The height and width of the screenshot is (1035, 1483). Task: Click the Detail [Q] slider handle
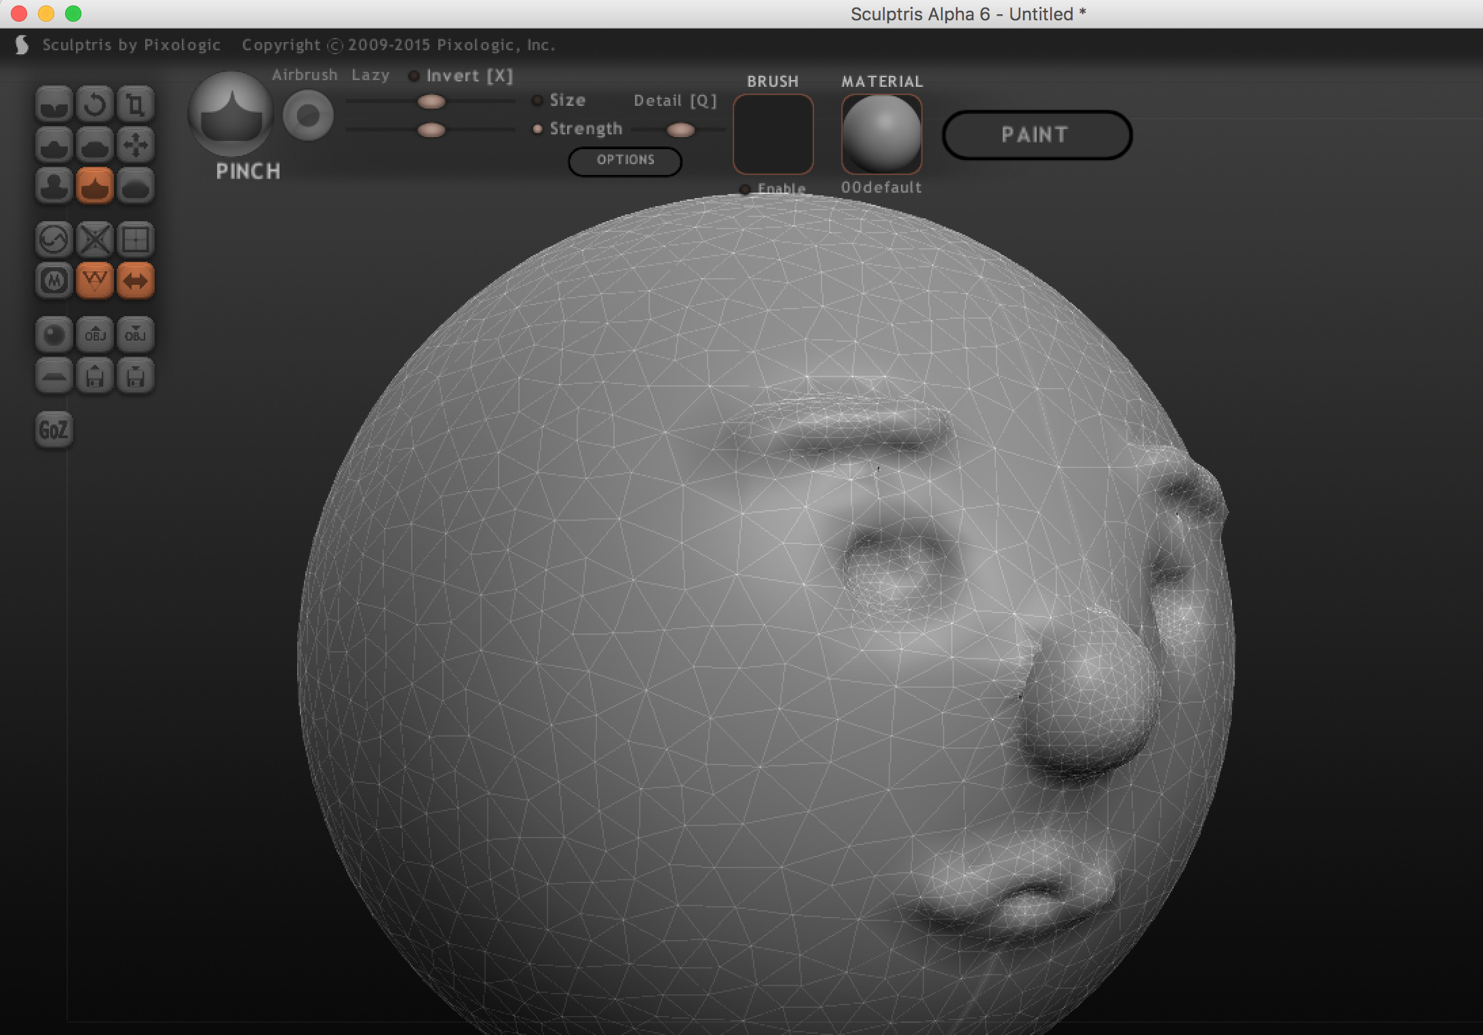point(680,130)
